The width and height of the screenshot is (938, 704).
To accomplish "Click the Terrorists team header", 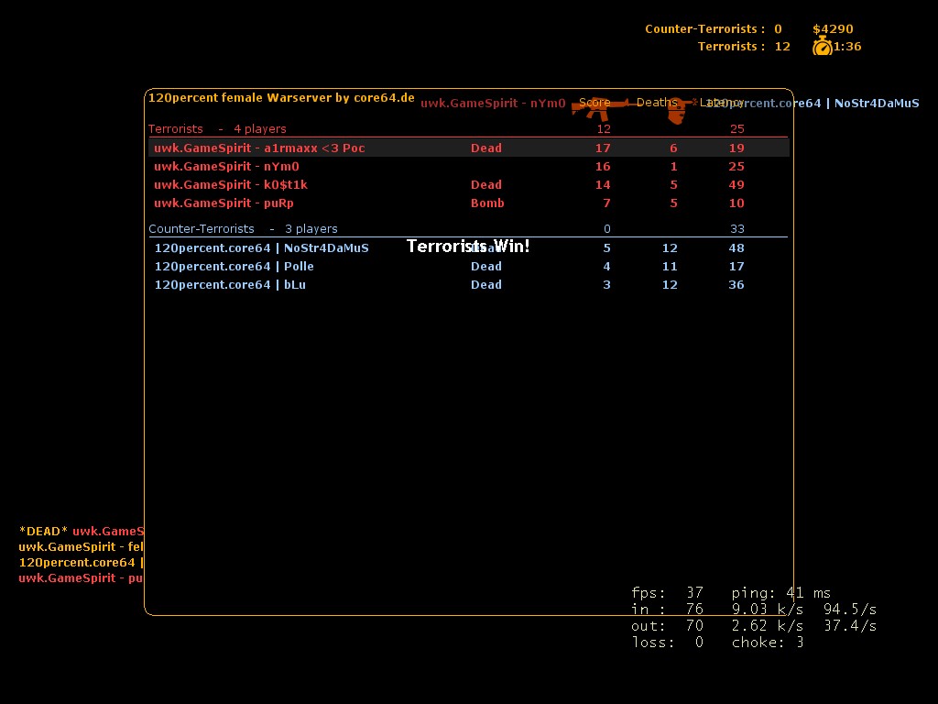I will (x=176, y=129).
